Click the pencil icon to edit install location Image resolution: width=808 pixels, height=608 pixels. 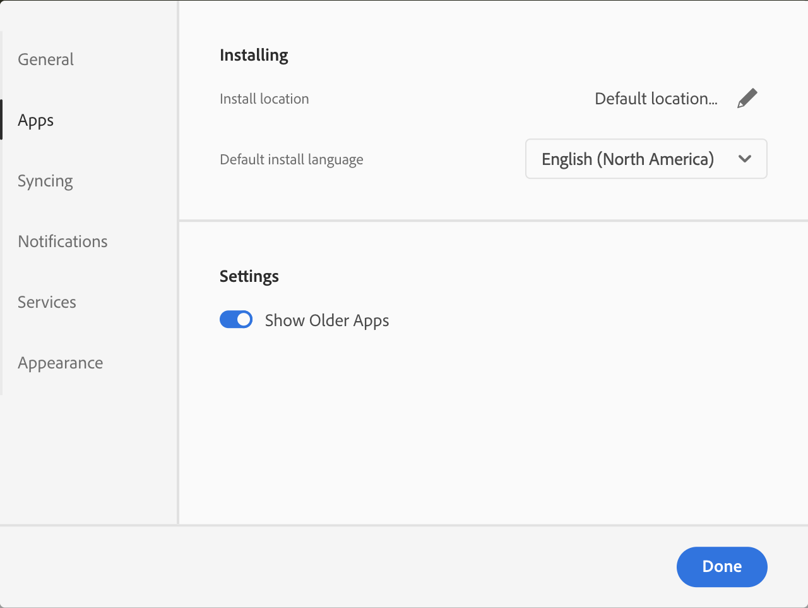pos(747,98)
